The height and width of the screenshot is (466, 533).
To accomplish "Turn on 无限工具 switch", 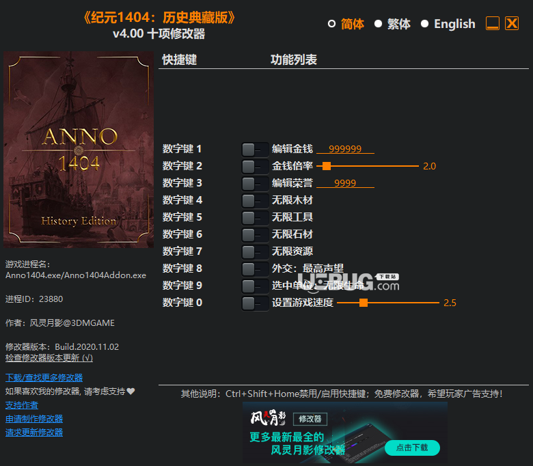I will pyautogui.click(x=255, y=217).
